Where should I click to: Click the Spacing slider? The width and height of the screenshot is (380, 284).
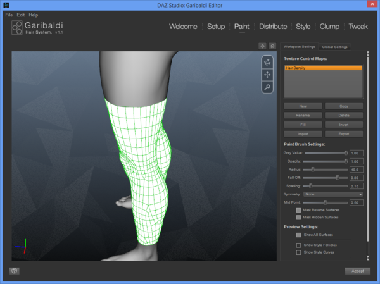(x=326, y=186)
